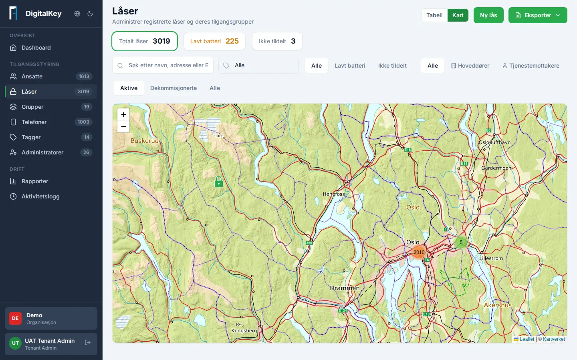The image size is (577, 360).
Task: Click the Aktivitetslogg clock icon
Action: pyautogui.click(x=13, y=196)
